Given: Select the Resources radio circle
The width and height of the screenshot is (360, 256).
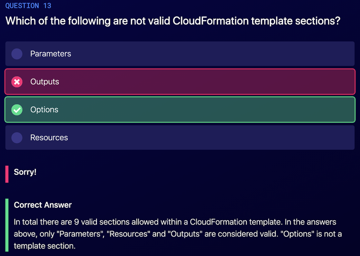Looking at the screenshot, I should click(17, 138).
